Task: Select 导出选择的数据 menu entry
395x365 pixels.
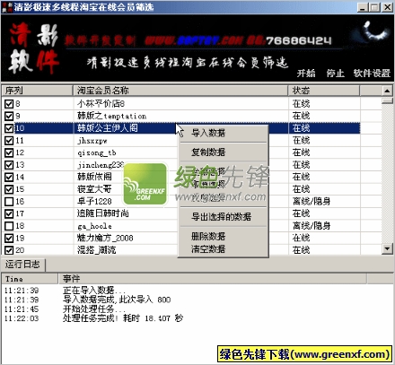Action: [x=221, y=217]
